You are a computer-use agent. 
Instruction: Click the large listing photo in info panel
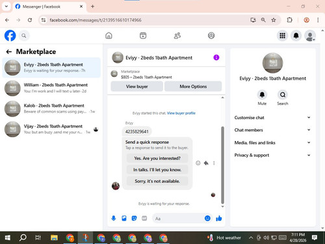[x=272, y=63]
